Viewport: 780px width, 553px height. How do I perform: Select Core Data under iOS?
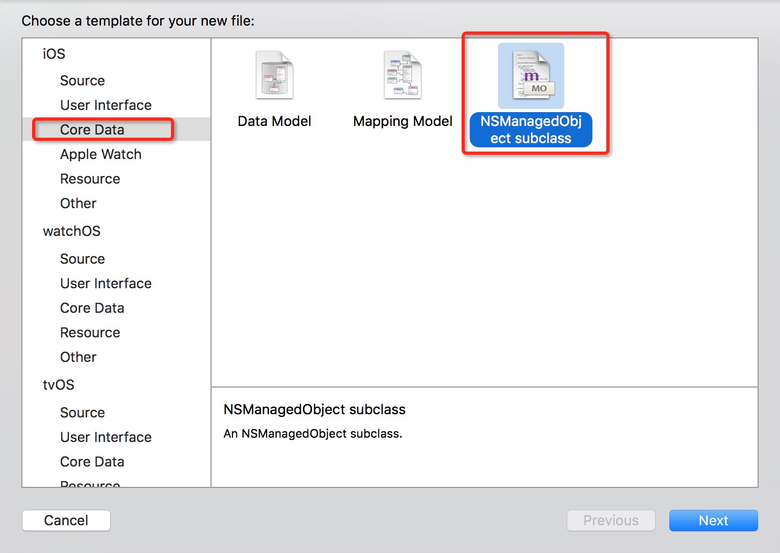[x=92, y=130]
